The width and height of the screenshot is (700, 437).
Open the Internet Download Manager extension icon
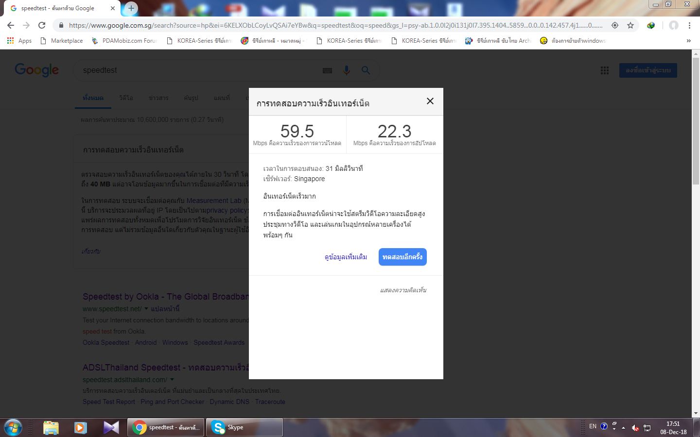pos(651,25)
